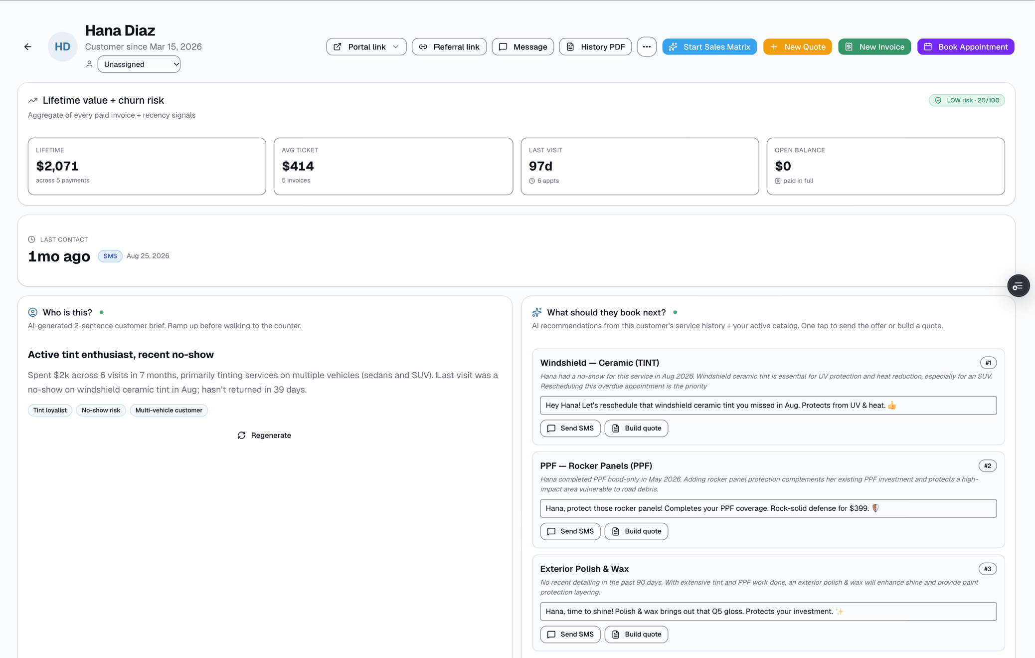Image resolution: width=1035 pixels, height=658 pixels.
Task: Select the Lifetime $2,071 card
Action: [x=147, y=166]
